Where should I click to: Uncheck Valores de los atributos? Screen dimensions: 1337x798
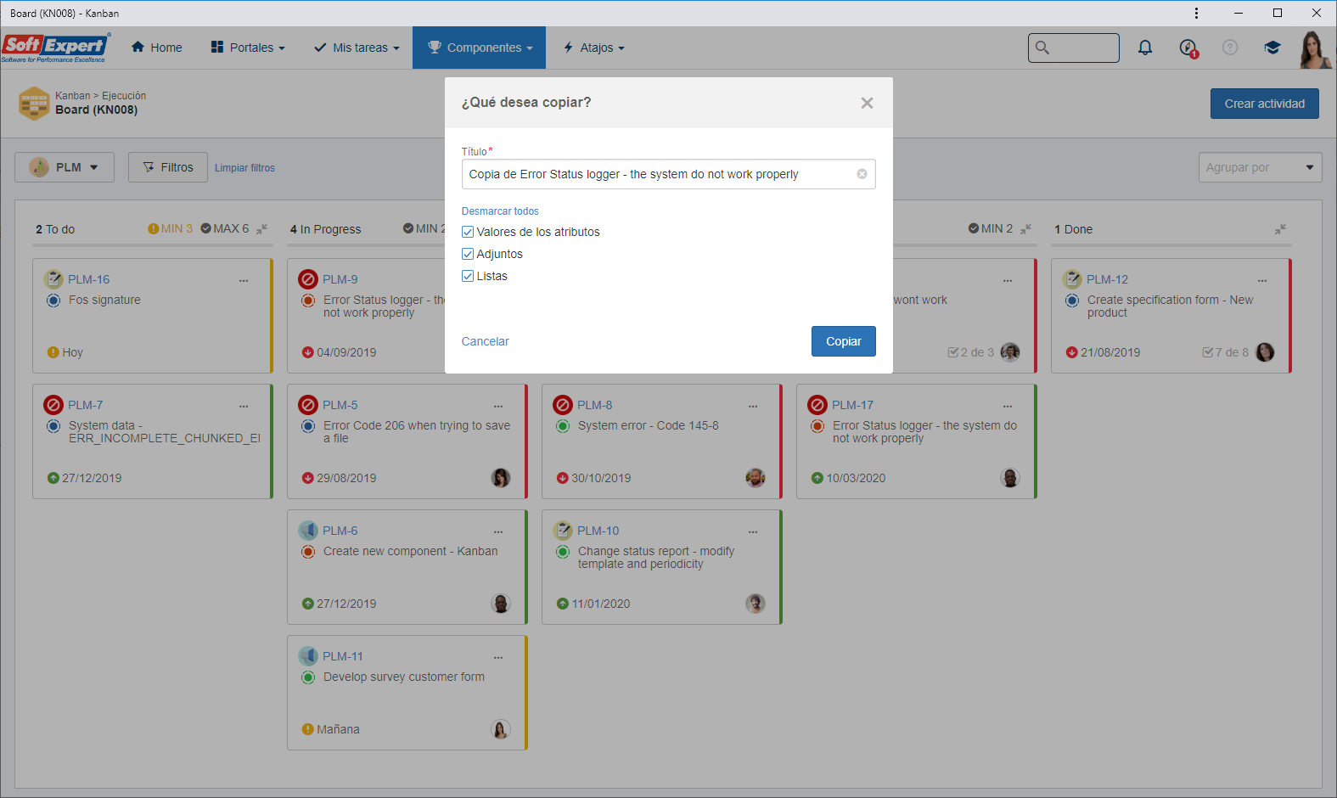(467, 232)
